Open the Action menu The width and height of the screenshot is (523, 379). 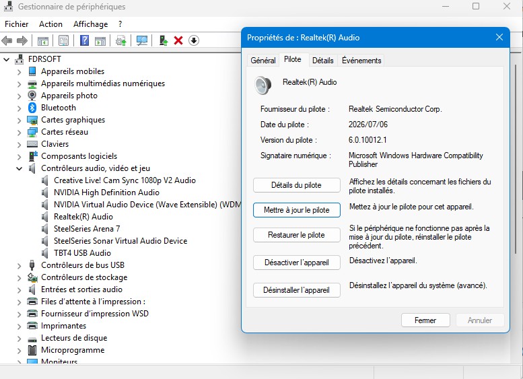point(50,24)
